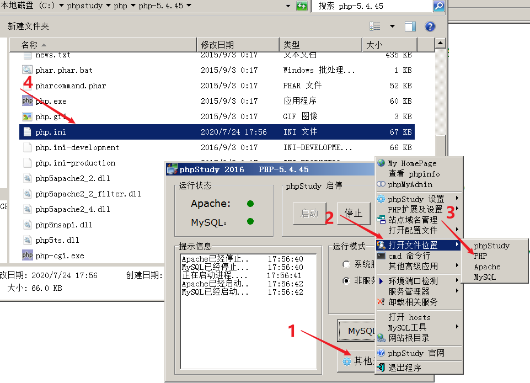Viewport: 530px width, 383px height.
Task: Expand the php breadcrumb dropdown arrow
Action: point(133,6)
